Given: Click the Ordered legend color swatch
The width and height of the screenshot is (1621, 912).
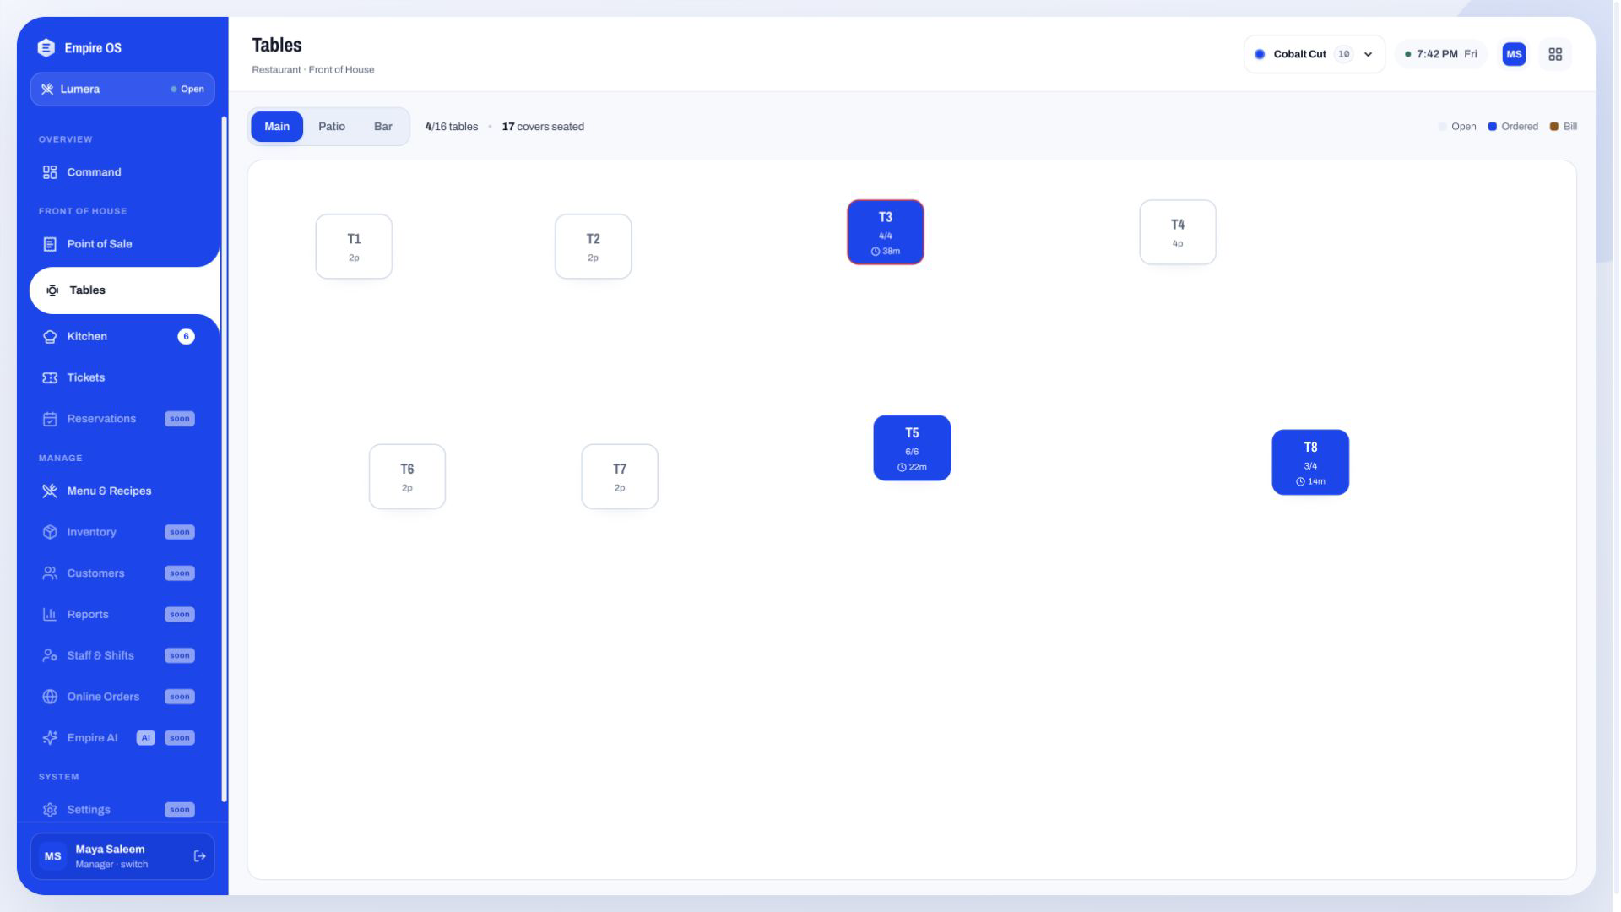Looking at the screenshot, I should click(1492, 127).
